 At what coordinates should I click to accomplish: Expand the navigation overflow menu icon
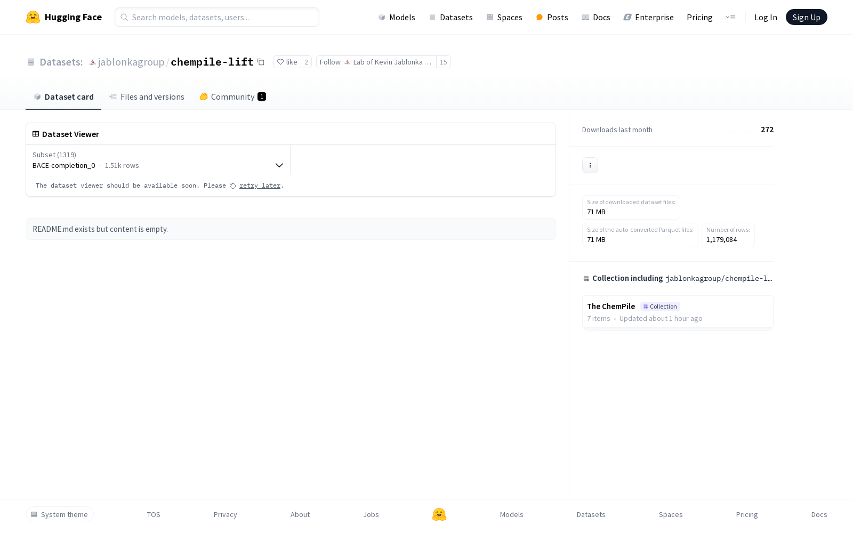point(730,17)
